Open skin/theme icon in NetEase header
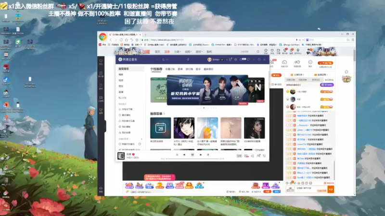385x216 pixels. [x=231, y=60]
